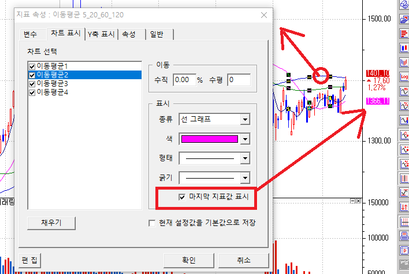Open the 굵기 line thickness dropdown
Viewport: 409px width, 274px height.
[x=245, y=178]
